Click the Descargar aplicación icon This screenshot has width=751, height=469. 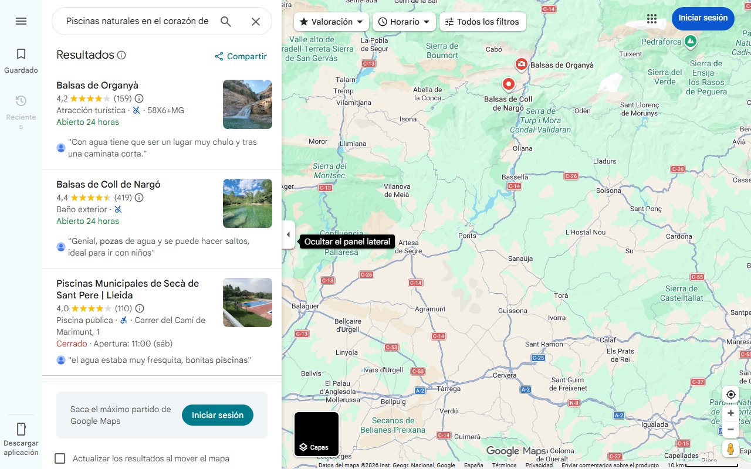[21, 429]
